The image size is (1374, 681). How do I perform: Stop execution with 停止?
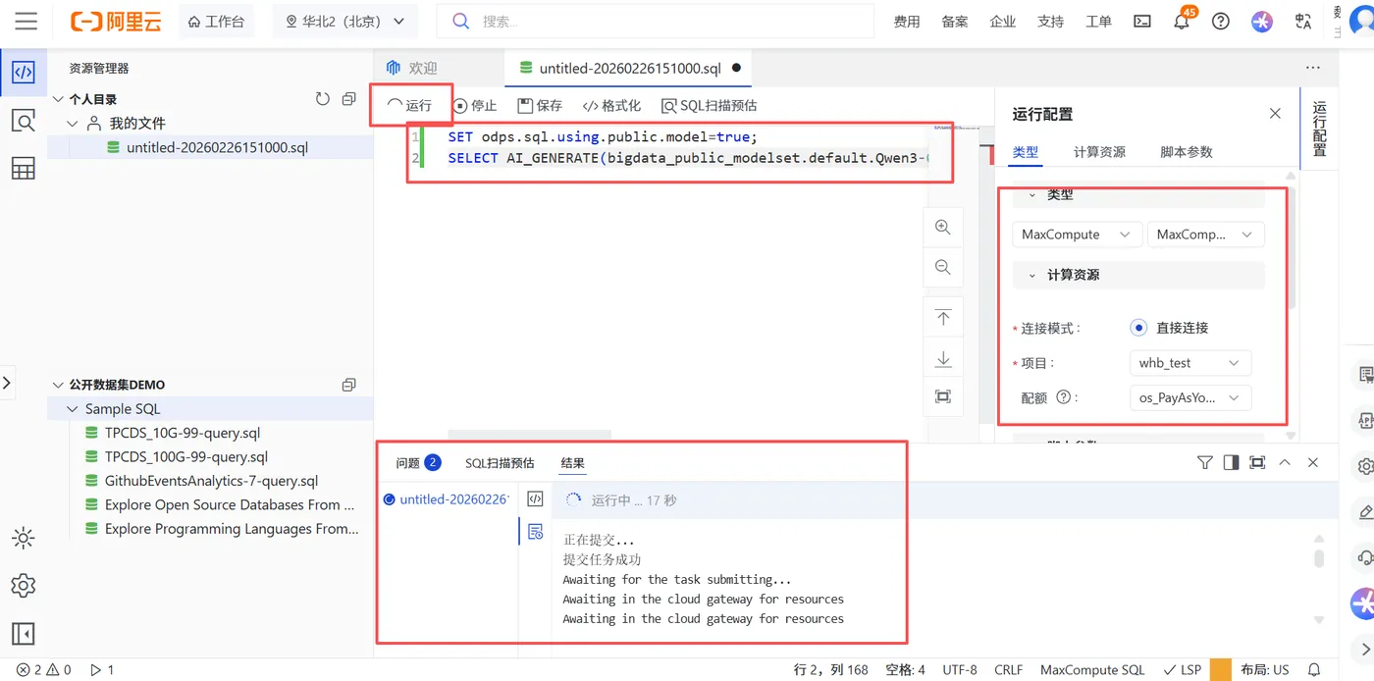click(475, 105)
